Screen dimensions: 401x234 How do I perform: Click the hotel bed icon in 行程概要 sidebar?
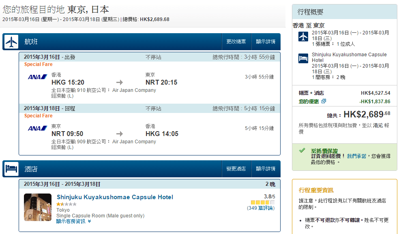(303, 58)
